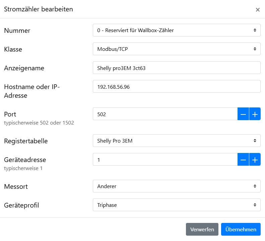Close the Stromzähler bearbeiten dialog with X
The width and height of the screenshot is (265, 241).
(258, 10)
